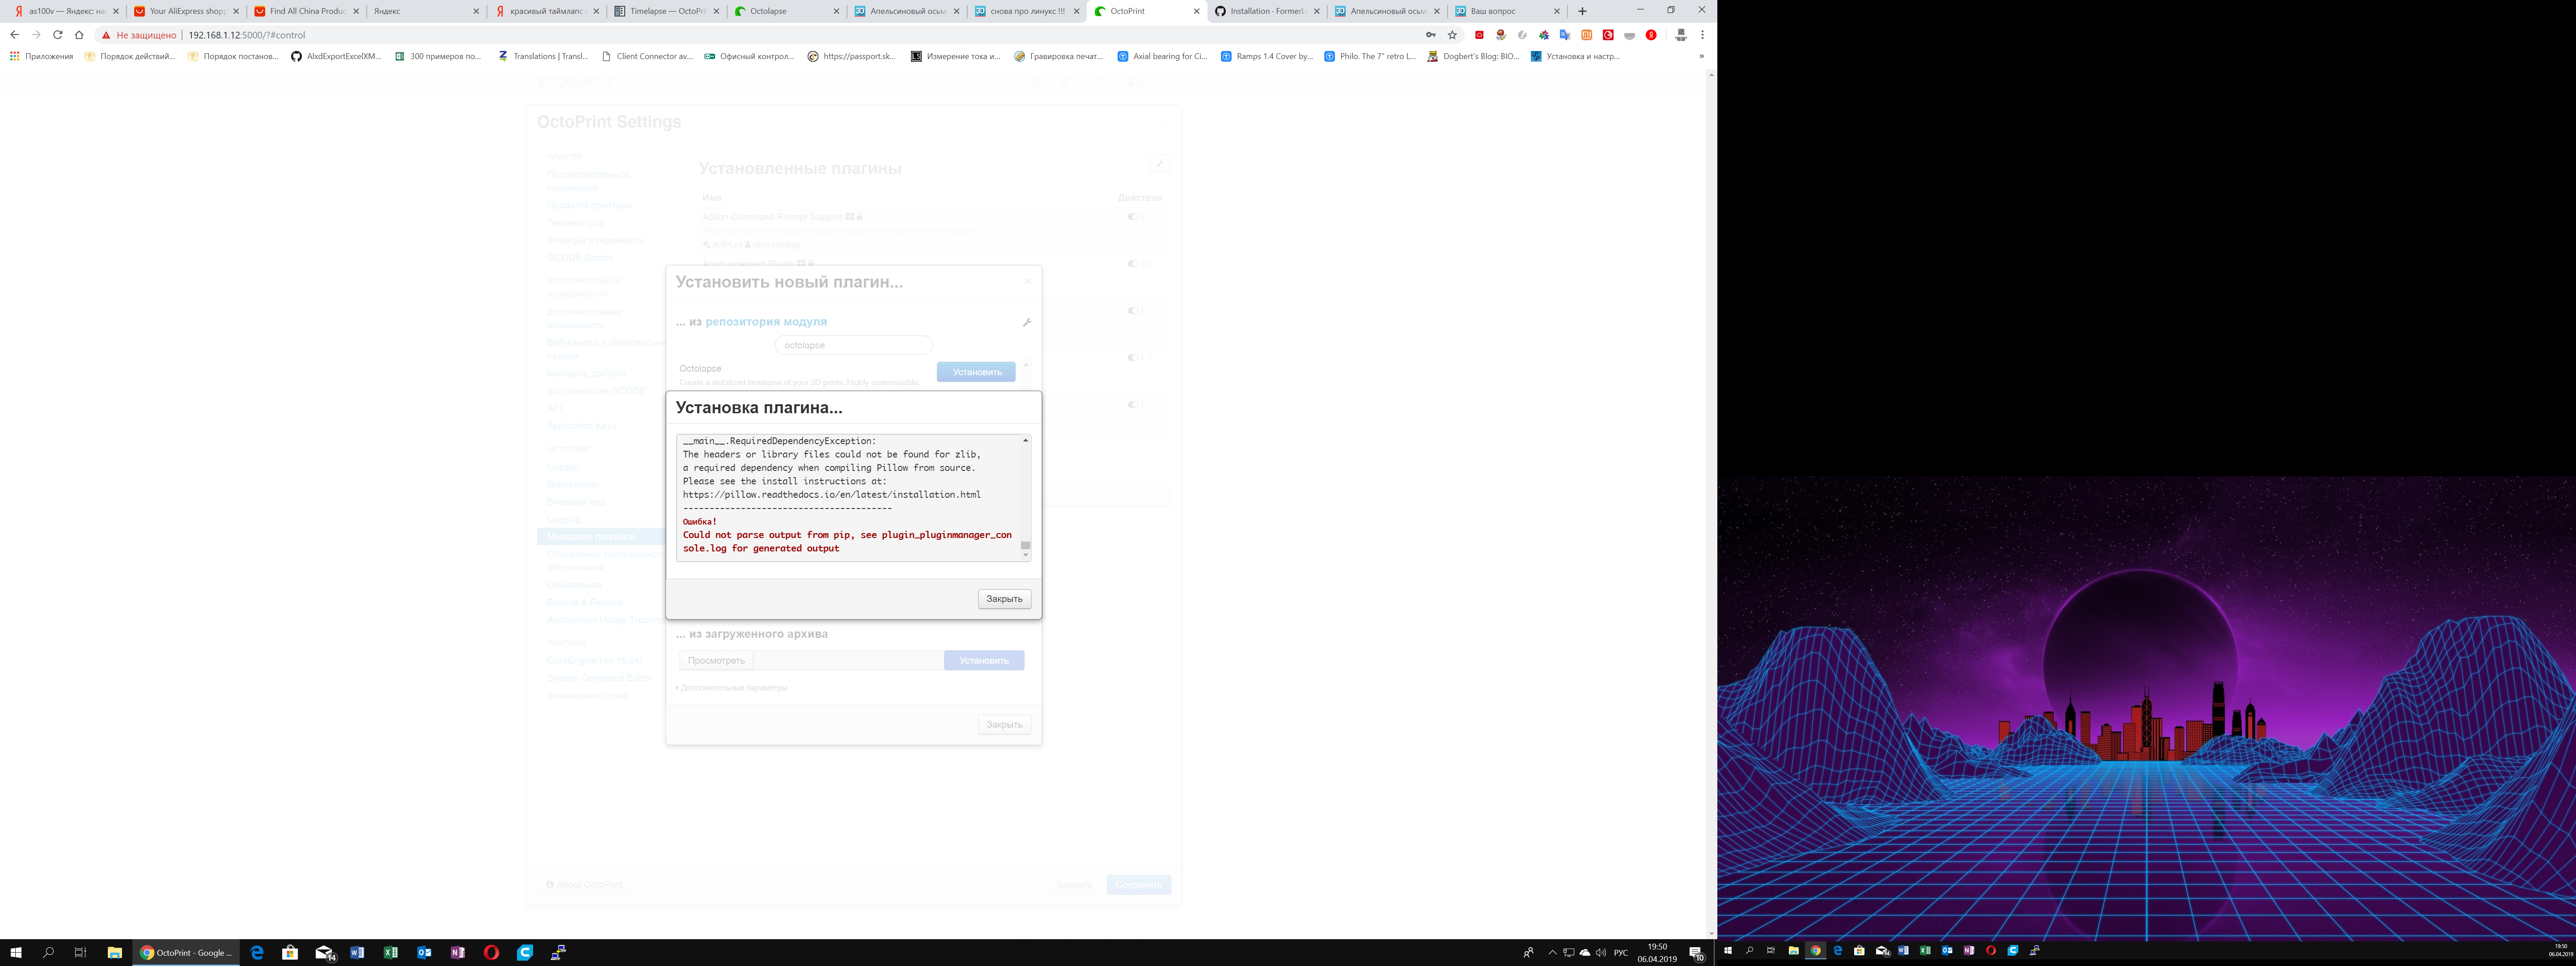Image resolution: width=2576 pixels, height=966 pixels.
Task: Click the log scrollbar down arrow
Action: (x=1025, y=555)
